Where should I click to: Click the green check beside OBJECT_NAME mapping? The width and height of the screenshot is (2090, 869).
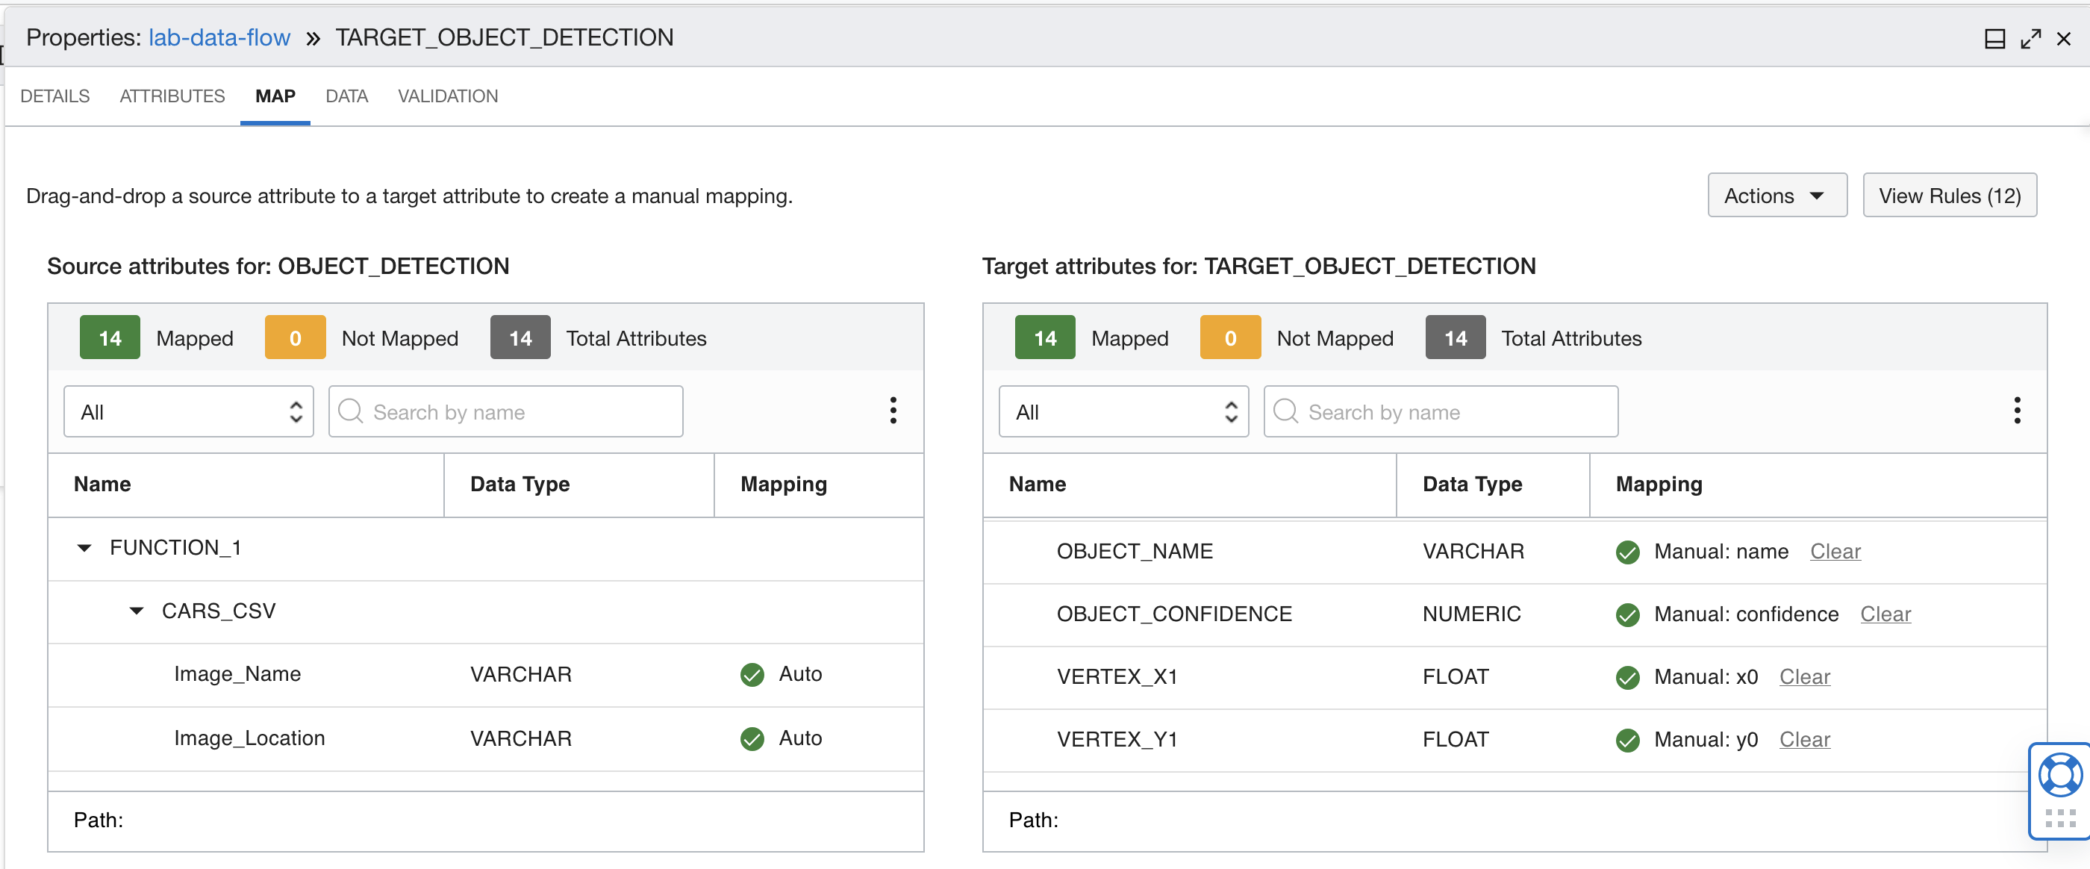1629,552
